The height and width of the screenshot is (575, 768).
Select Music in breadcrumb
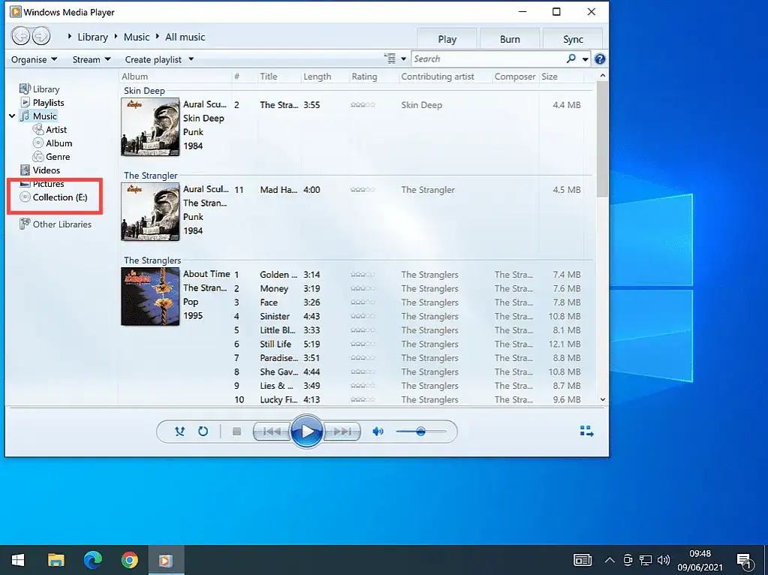tap(137, 38)
